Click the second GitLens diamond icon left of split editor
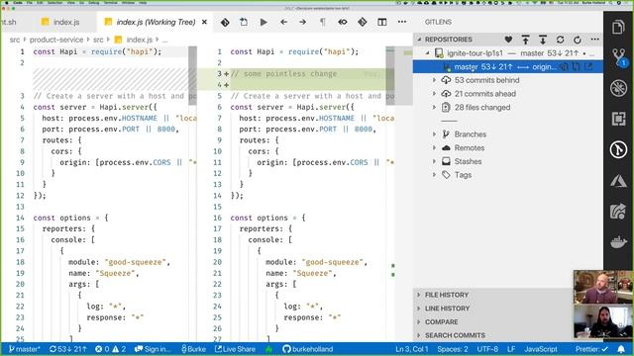This screenshot has height=356, width=634. 363,22
